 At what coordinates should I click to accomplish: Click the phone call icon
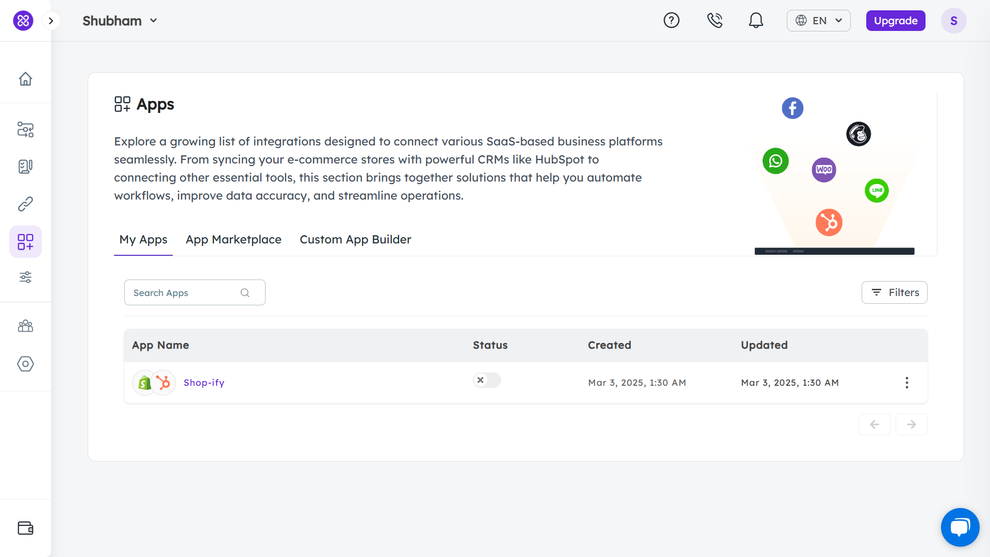click(x=715, y=21)
